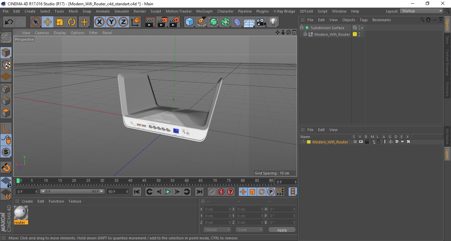Image resolution: width=451 pixels, height=241 pixels.
Task: Toggle Subdivision Surface enable checkmark
Action: pyautogui.click(x=362, y=28)
